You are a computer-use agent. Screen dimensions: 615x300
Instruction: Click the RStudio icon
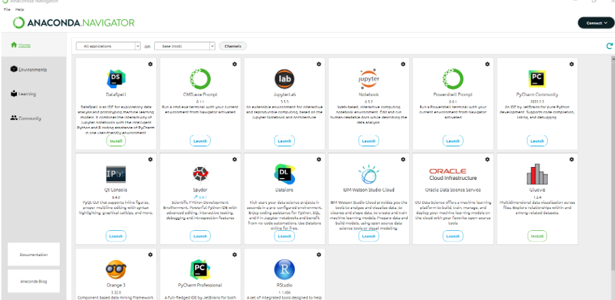point(284,269)
